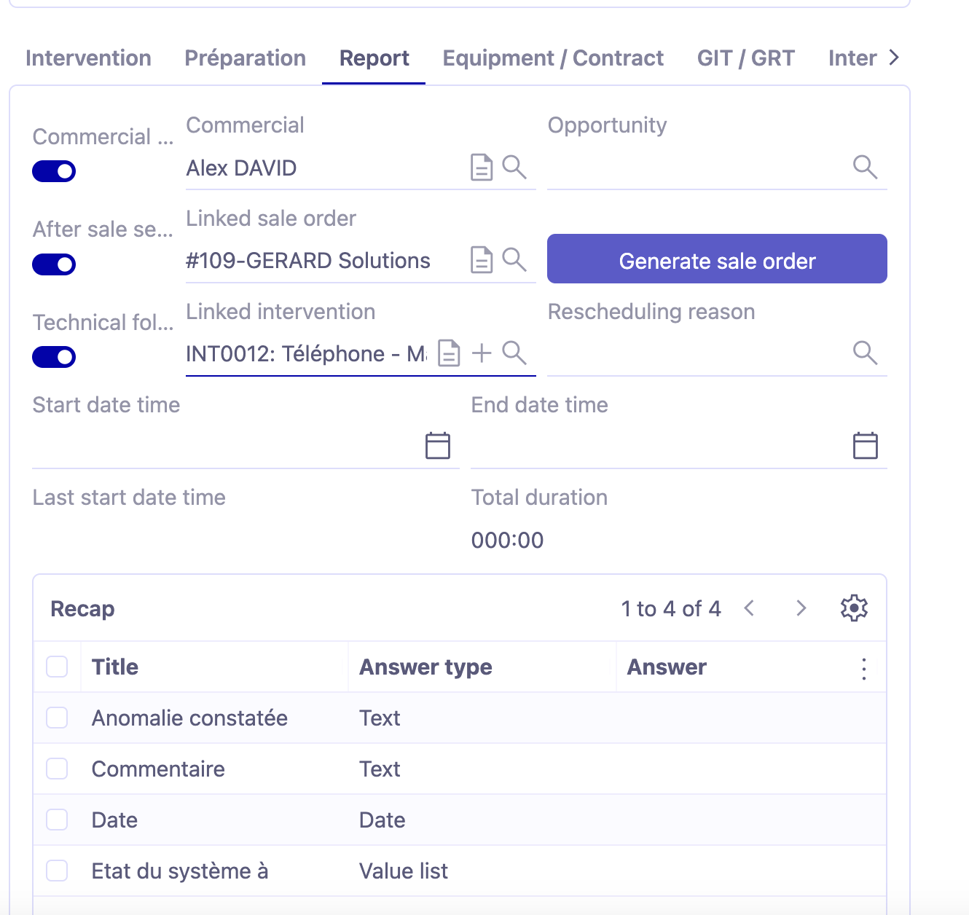Toggle the Commercial switch off
This screenshot has width=969, height=915.
[x=54, y=171]
